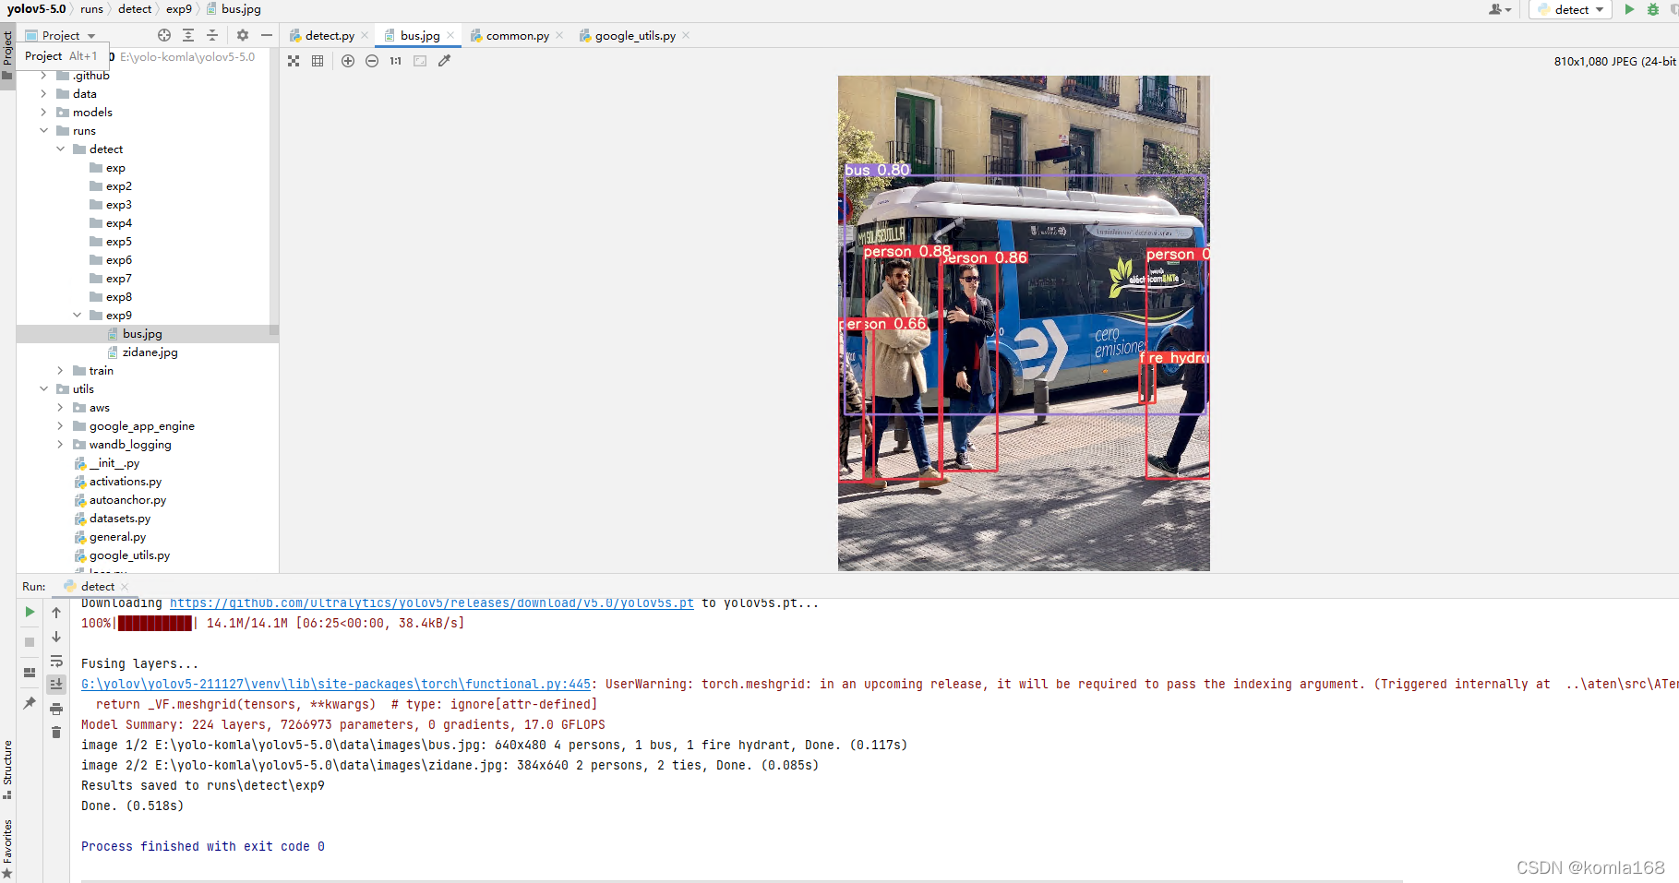
Task: Clear the Run console with trash icon
Action: click(x=56, y=731)
